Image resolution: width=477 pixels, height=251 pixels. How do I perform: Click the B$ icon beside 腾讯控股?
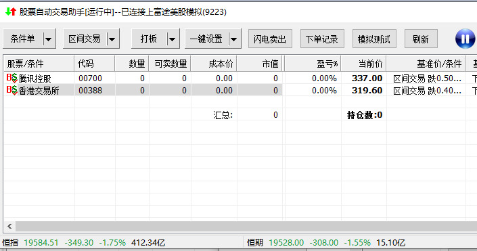click(12, 78)
